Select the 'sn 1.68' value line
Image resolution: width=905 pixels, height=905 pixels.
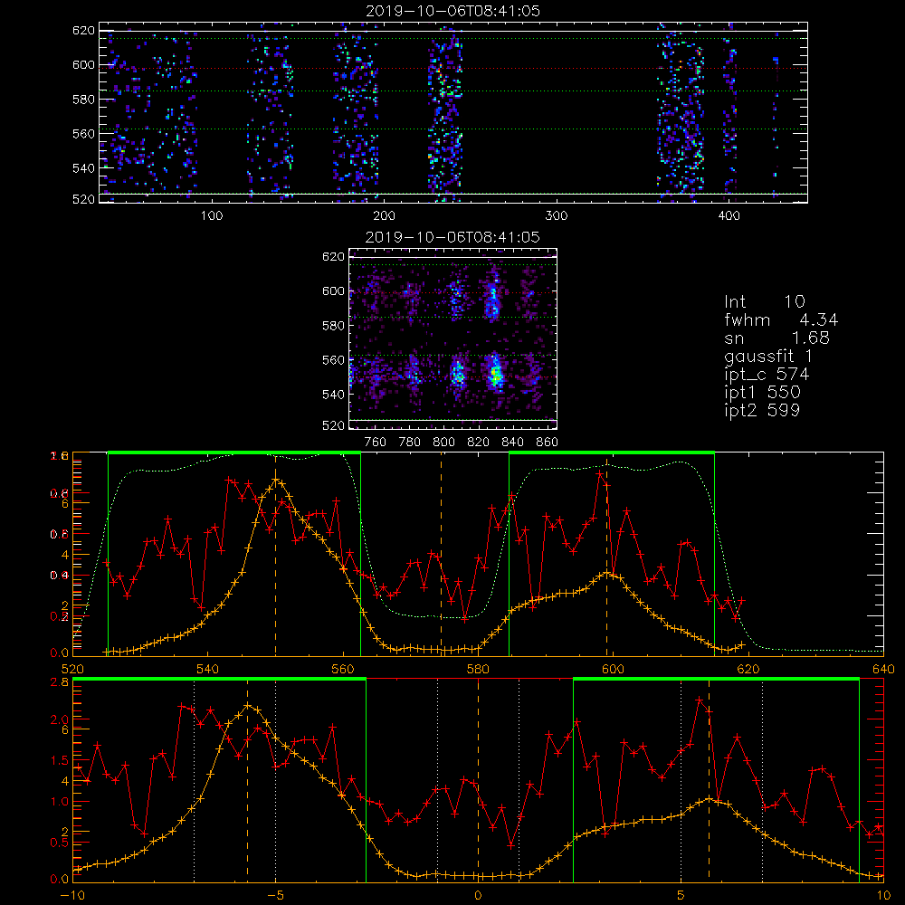[x=776, y=338]
